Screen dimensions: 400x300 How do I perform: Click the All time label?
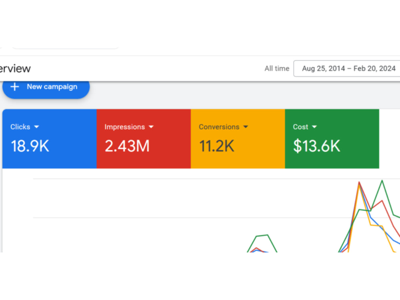[x=277, y=68]
